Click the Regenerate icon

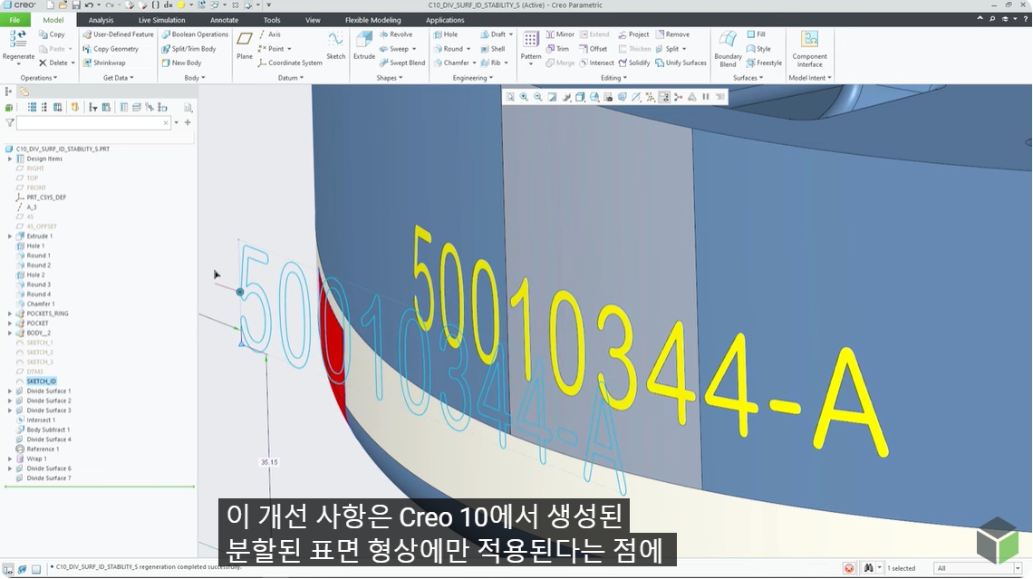click(x=18, y=40)
